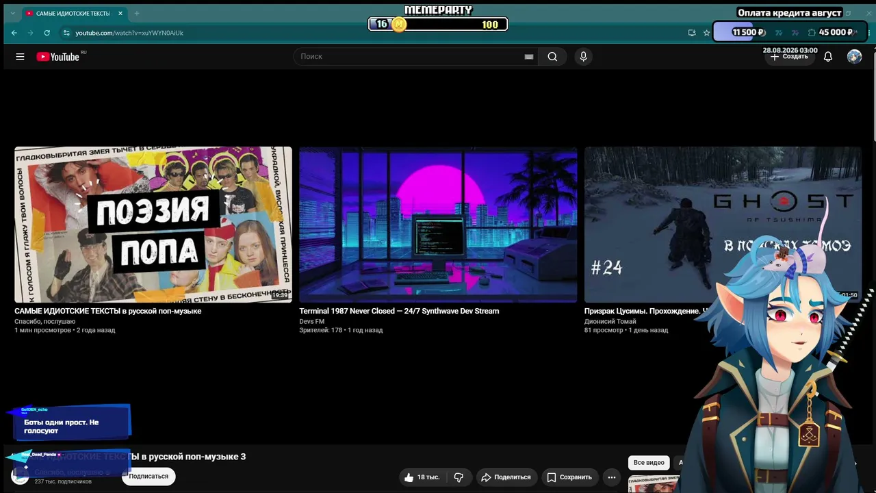Bookmark this page with the star
The image size is (876, 493).
pyautogui.click(x=706, y=33)
